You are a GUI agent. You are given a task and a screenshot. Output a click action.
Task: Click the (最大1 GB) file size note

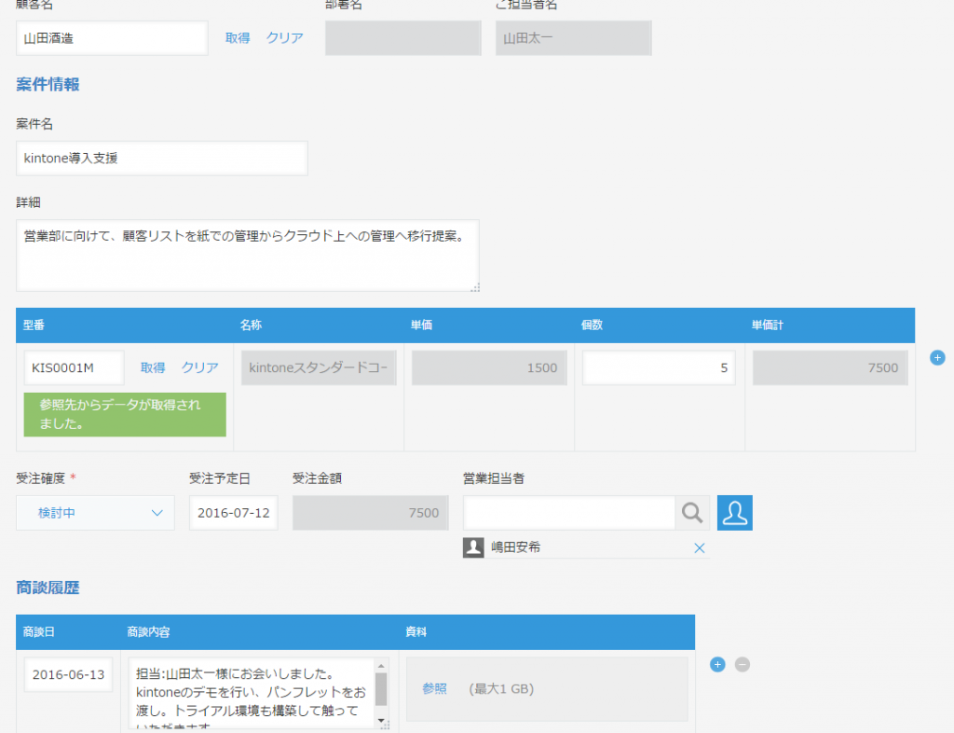point(501,688)
